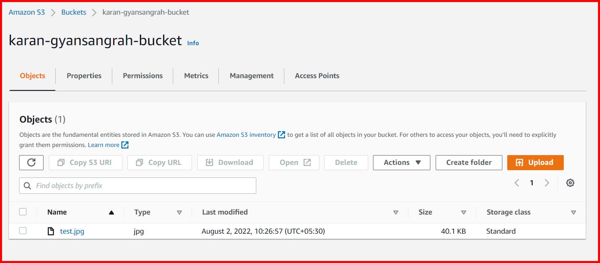Open the Metrics tab

pyautogui.click(x=196, y=76)
